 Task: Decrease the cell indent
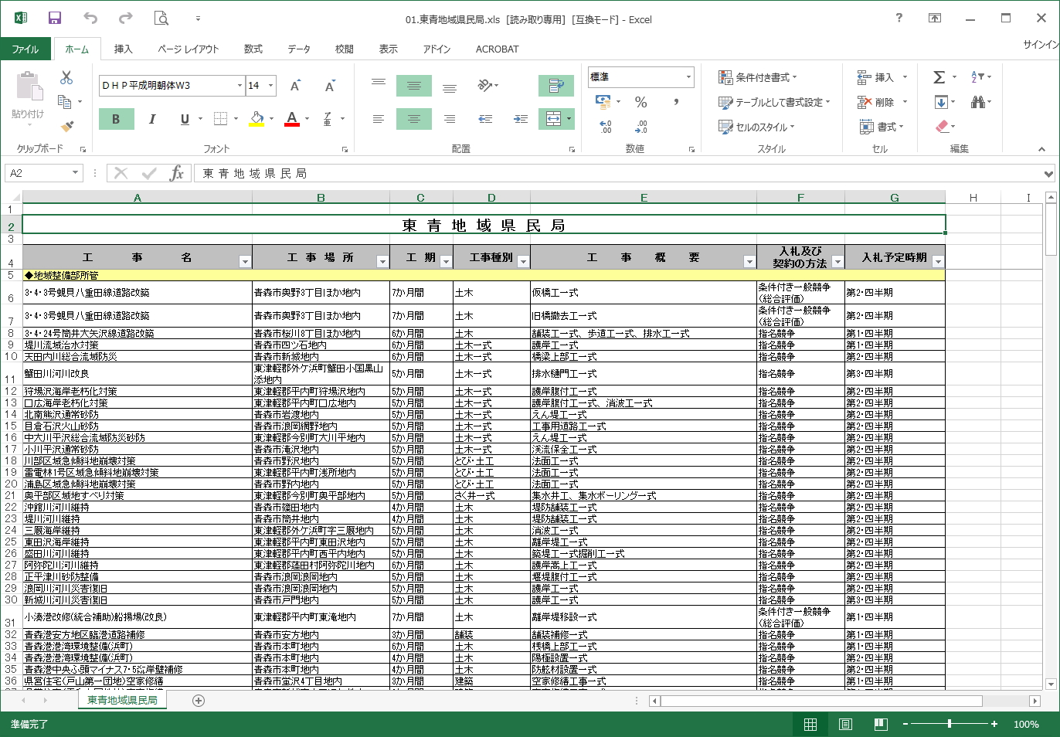485,119
